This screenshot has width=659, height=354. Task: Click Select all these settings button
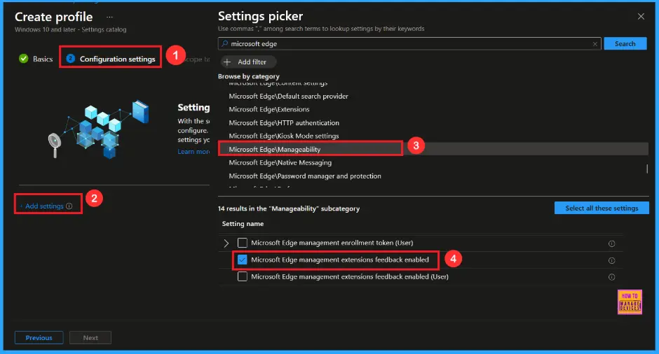pos(602,208)
